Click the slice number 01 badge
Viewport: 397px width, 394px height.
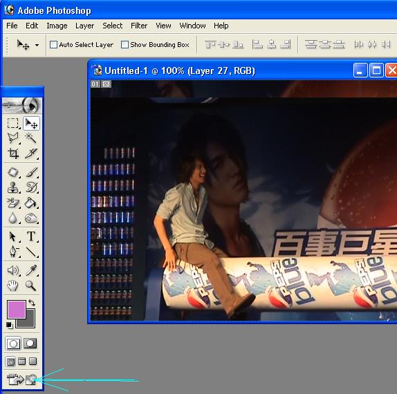click(x=95, y=84)
